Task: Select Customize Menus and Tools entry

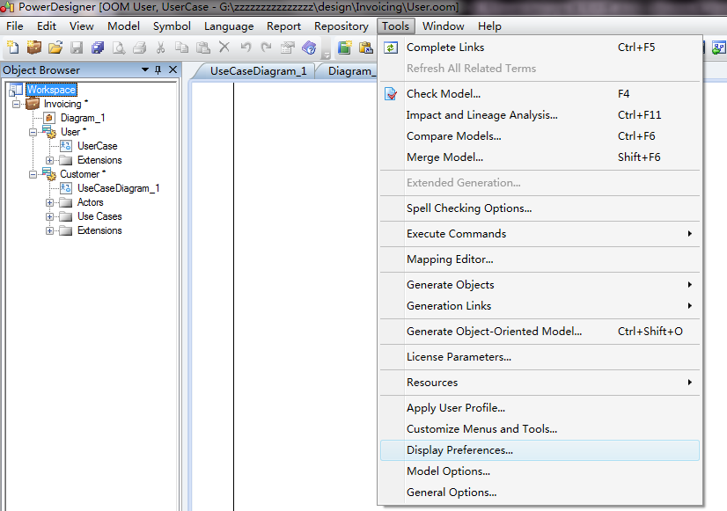Action: click(x=540, y=429)
